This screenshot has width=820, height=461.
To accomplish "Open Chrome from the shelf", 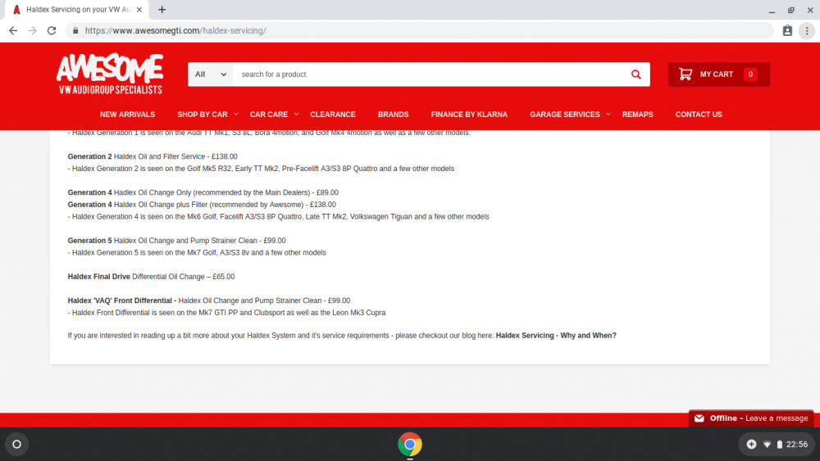I will point(409,445).
